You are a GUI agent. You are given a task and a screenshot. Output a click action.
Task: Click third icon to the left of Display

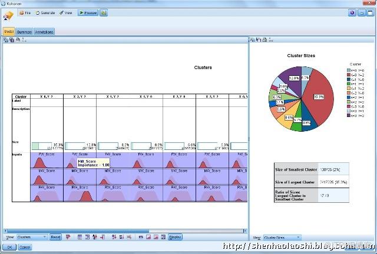pos(148,237)
